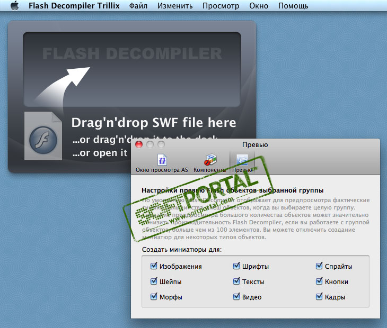Click the Превью window title bar text

click(x=255, y=145)
